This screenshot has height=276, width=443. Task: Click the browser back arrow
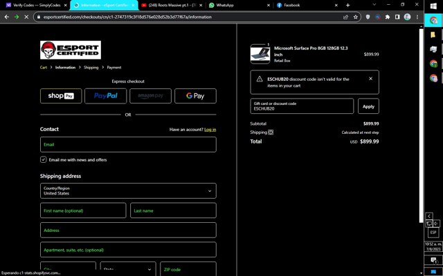7,17
